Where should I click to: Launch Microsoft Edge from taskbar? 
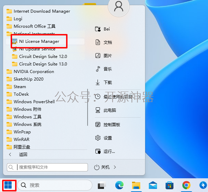119,185
